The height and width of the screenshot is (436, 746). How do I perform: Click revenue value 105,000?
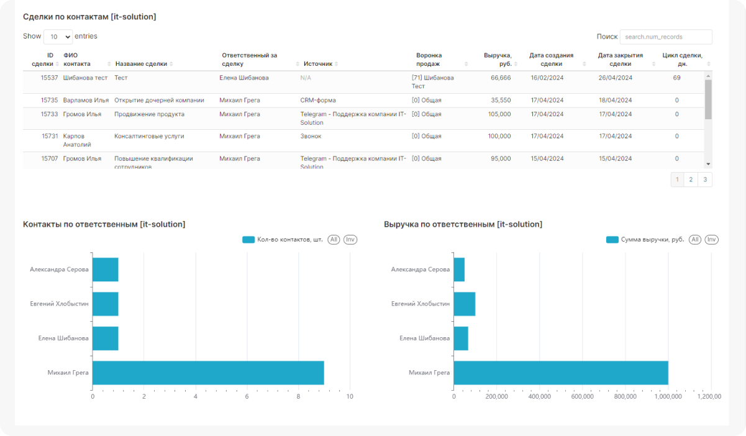[499, 114]
